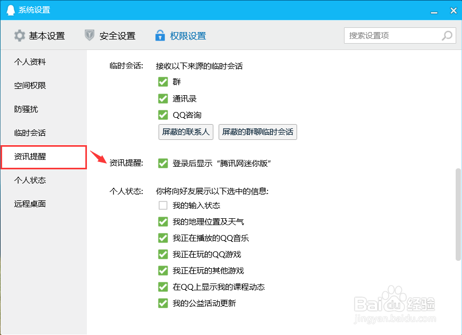462x335 pixels.
Task: Click the magnifier search icon
Action: [447, 36]
